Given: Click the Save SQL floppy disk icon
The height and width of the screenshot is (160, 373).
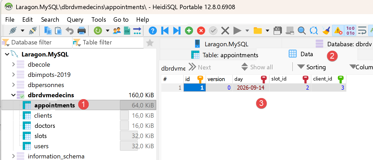Looking at the screenshot, I should click(278, 31).
